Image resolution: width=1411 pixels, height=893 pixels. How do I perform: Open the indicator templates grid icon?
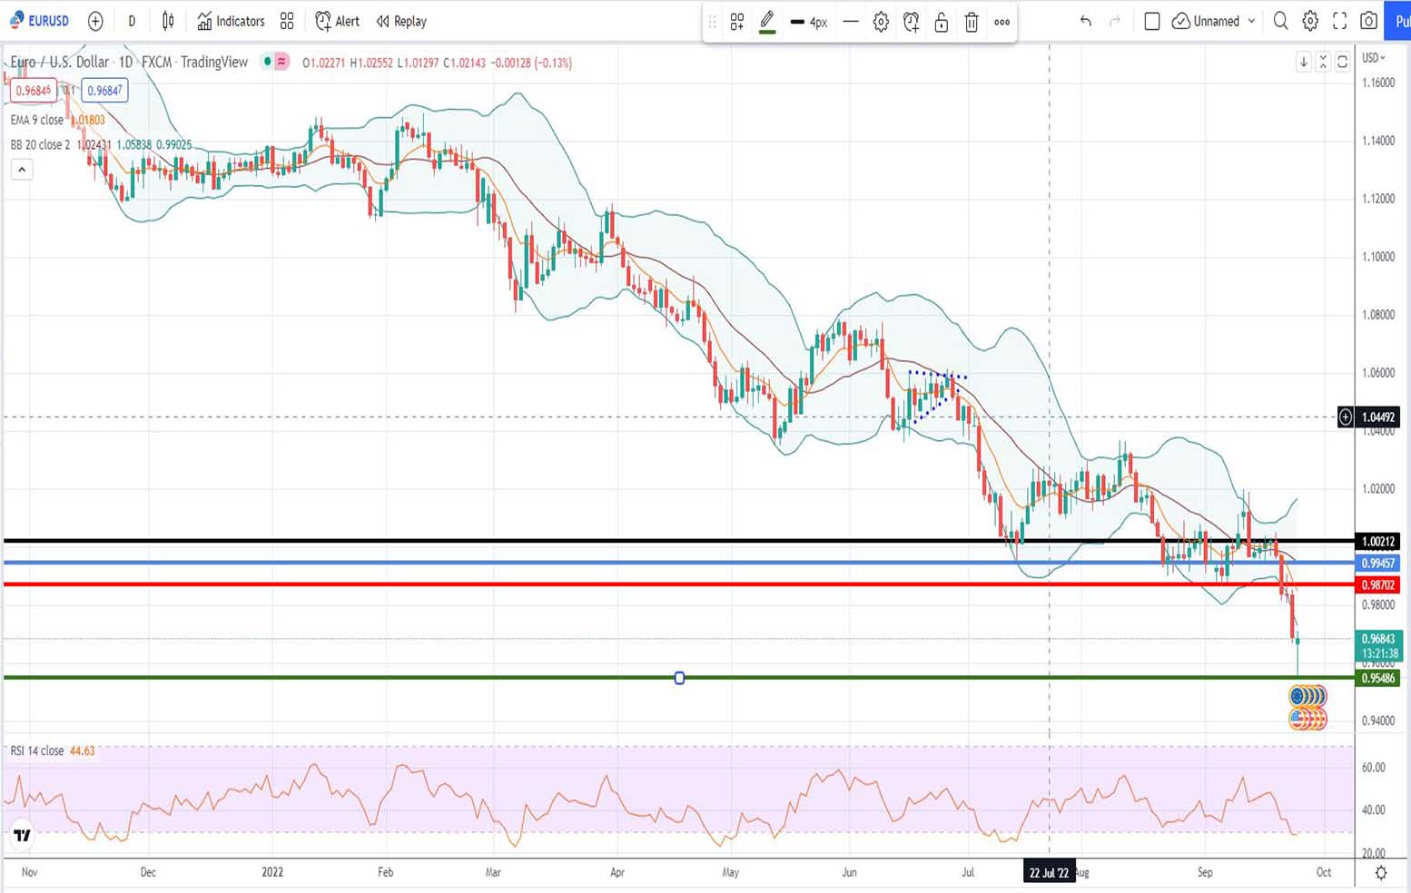[287, 21]
